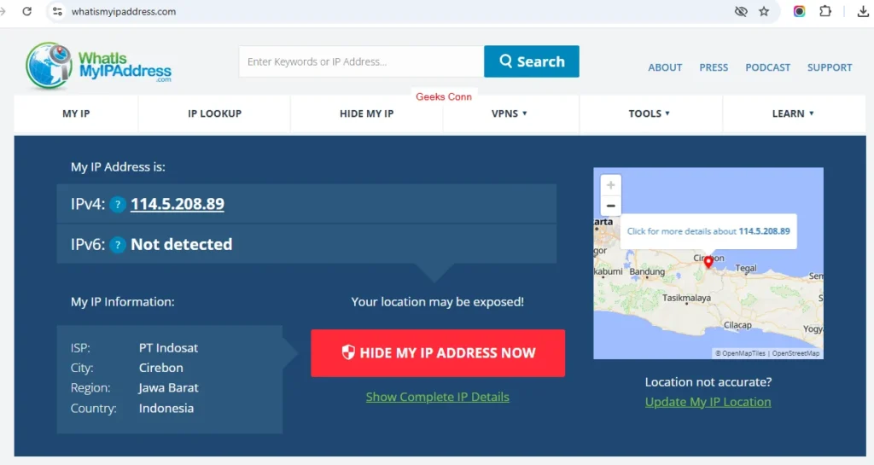
Task: Click the IPv6 Not detected text
Action: 181,245
